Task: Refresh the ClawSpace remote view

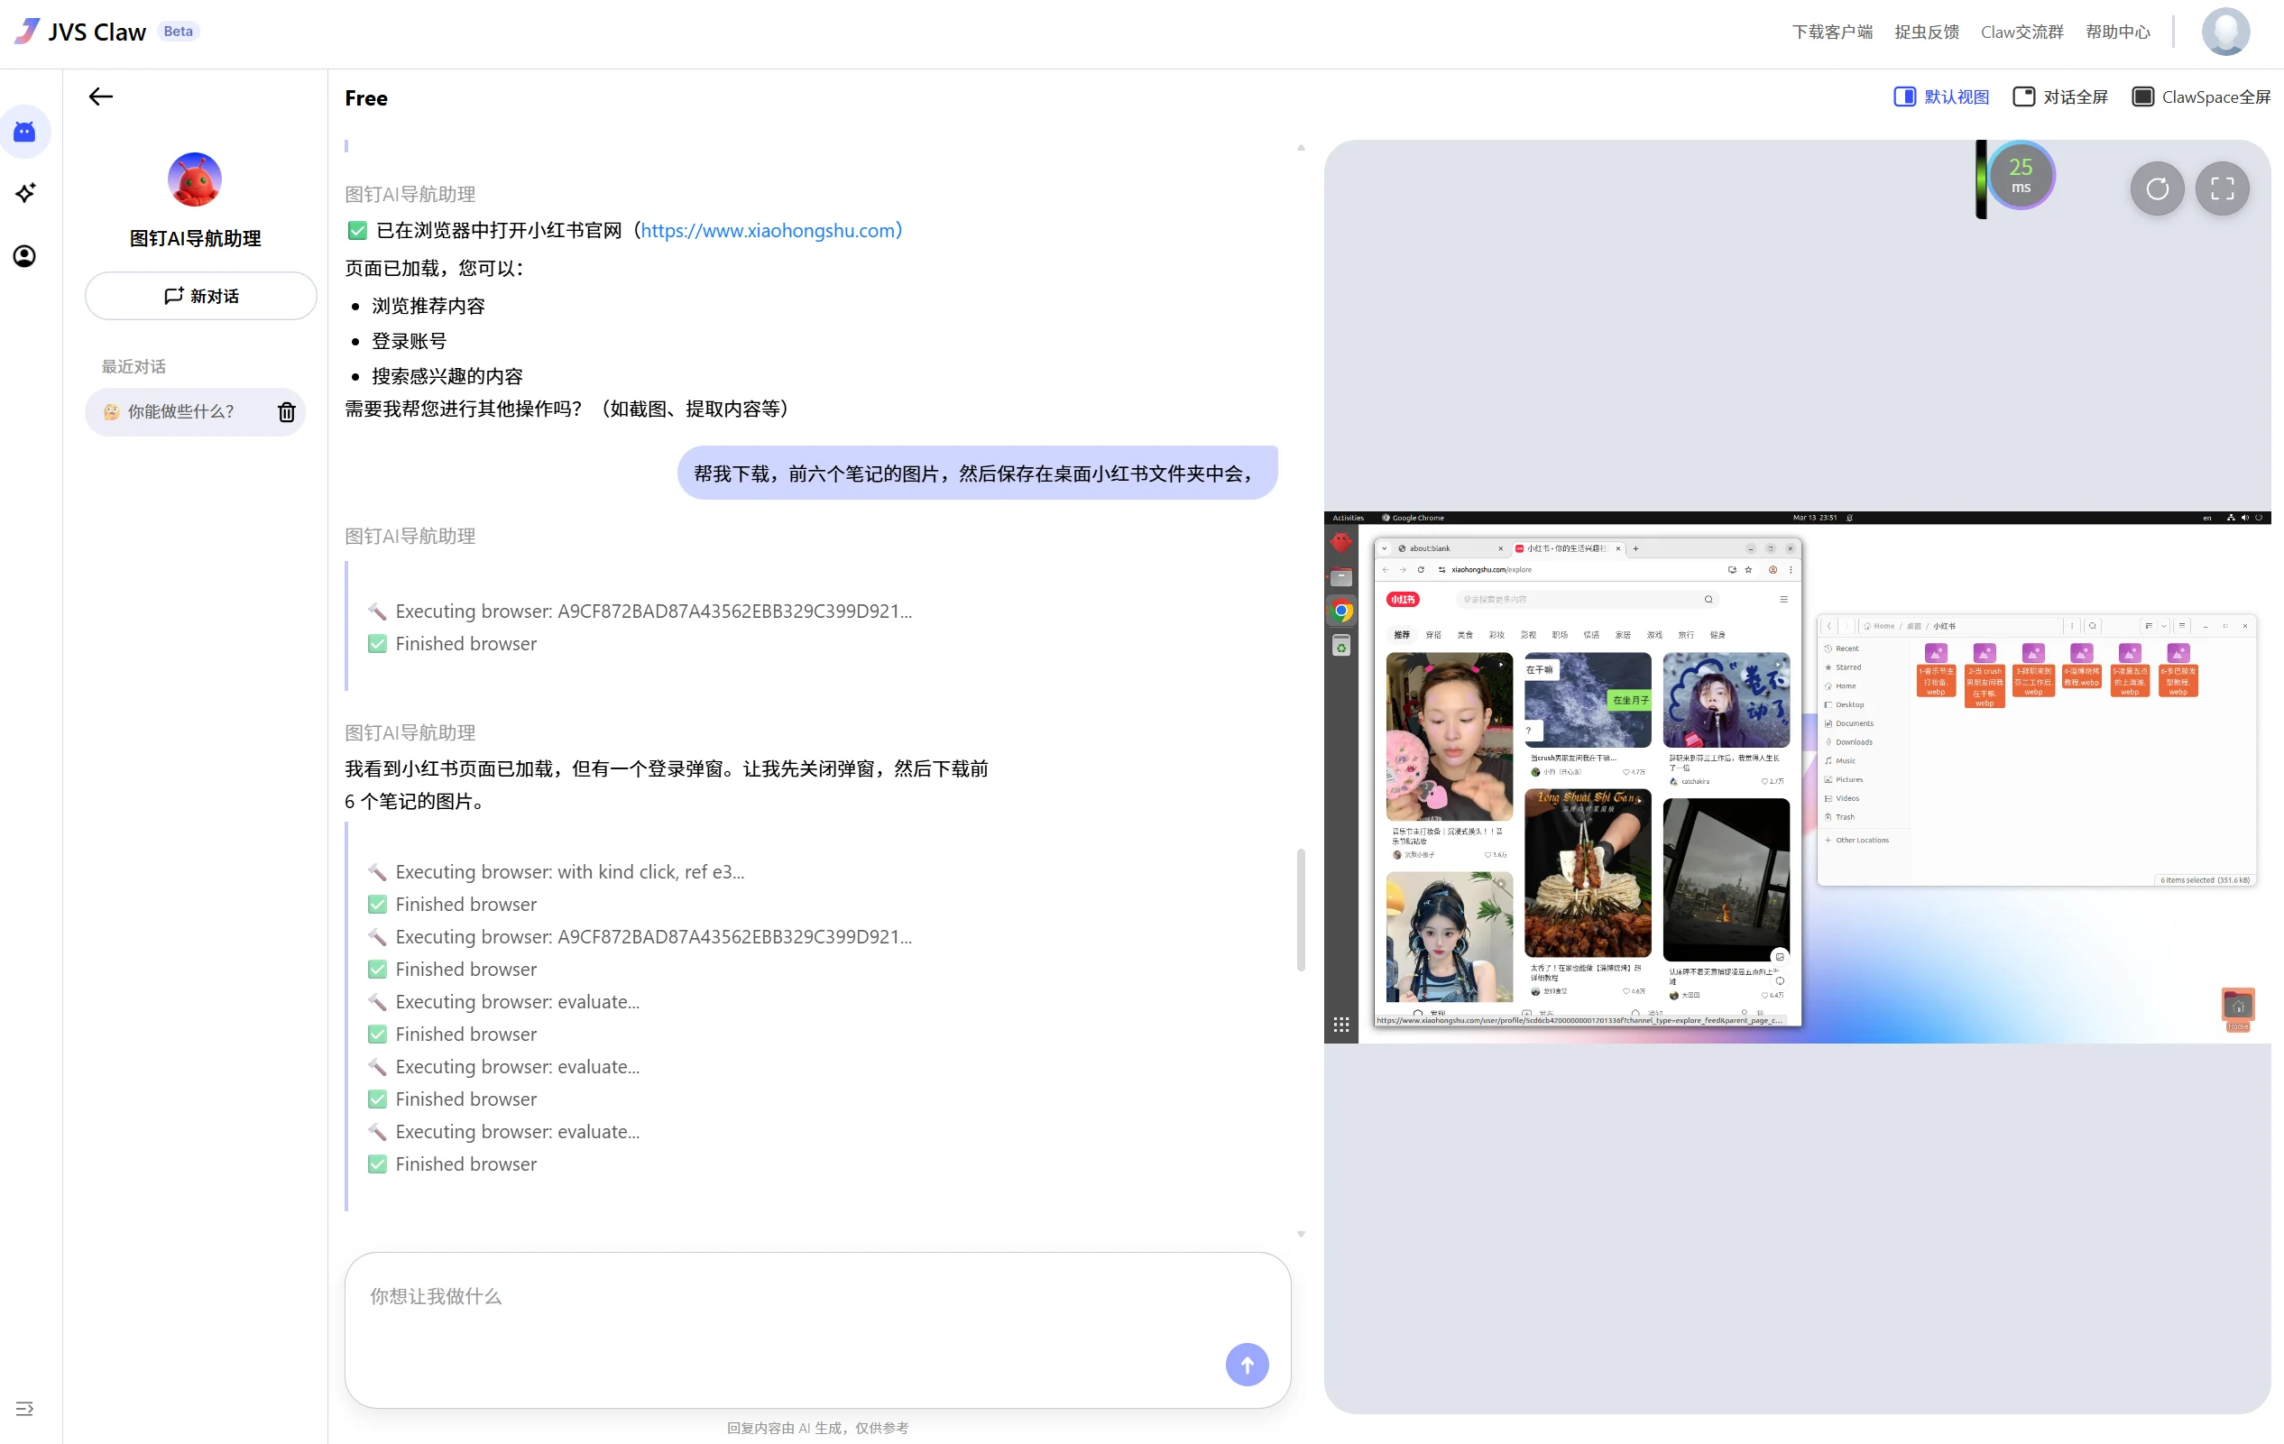Action: 2157,189
